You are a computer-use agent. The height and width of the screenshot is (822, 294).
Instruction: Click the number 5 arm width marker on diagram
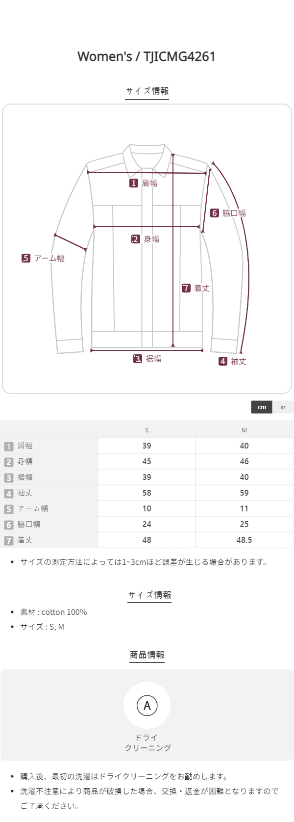[x=26, y=258]
